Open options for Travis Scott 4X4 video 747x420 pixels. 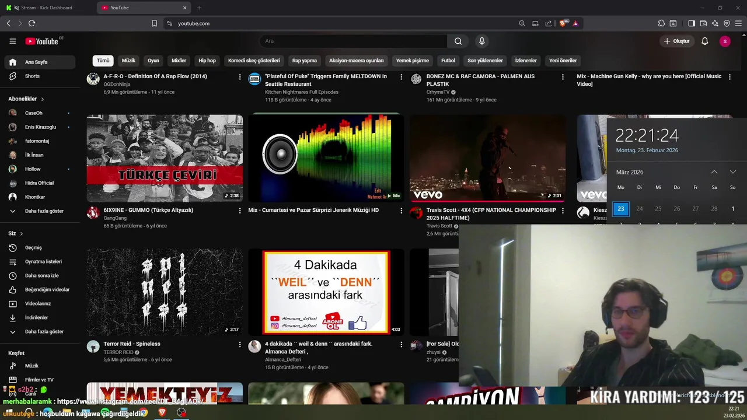tap(562, 211)
